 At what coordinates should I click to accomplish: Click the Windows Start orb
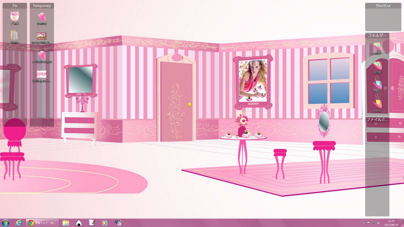[6, 223]
